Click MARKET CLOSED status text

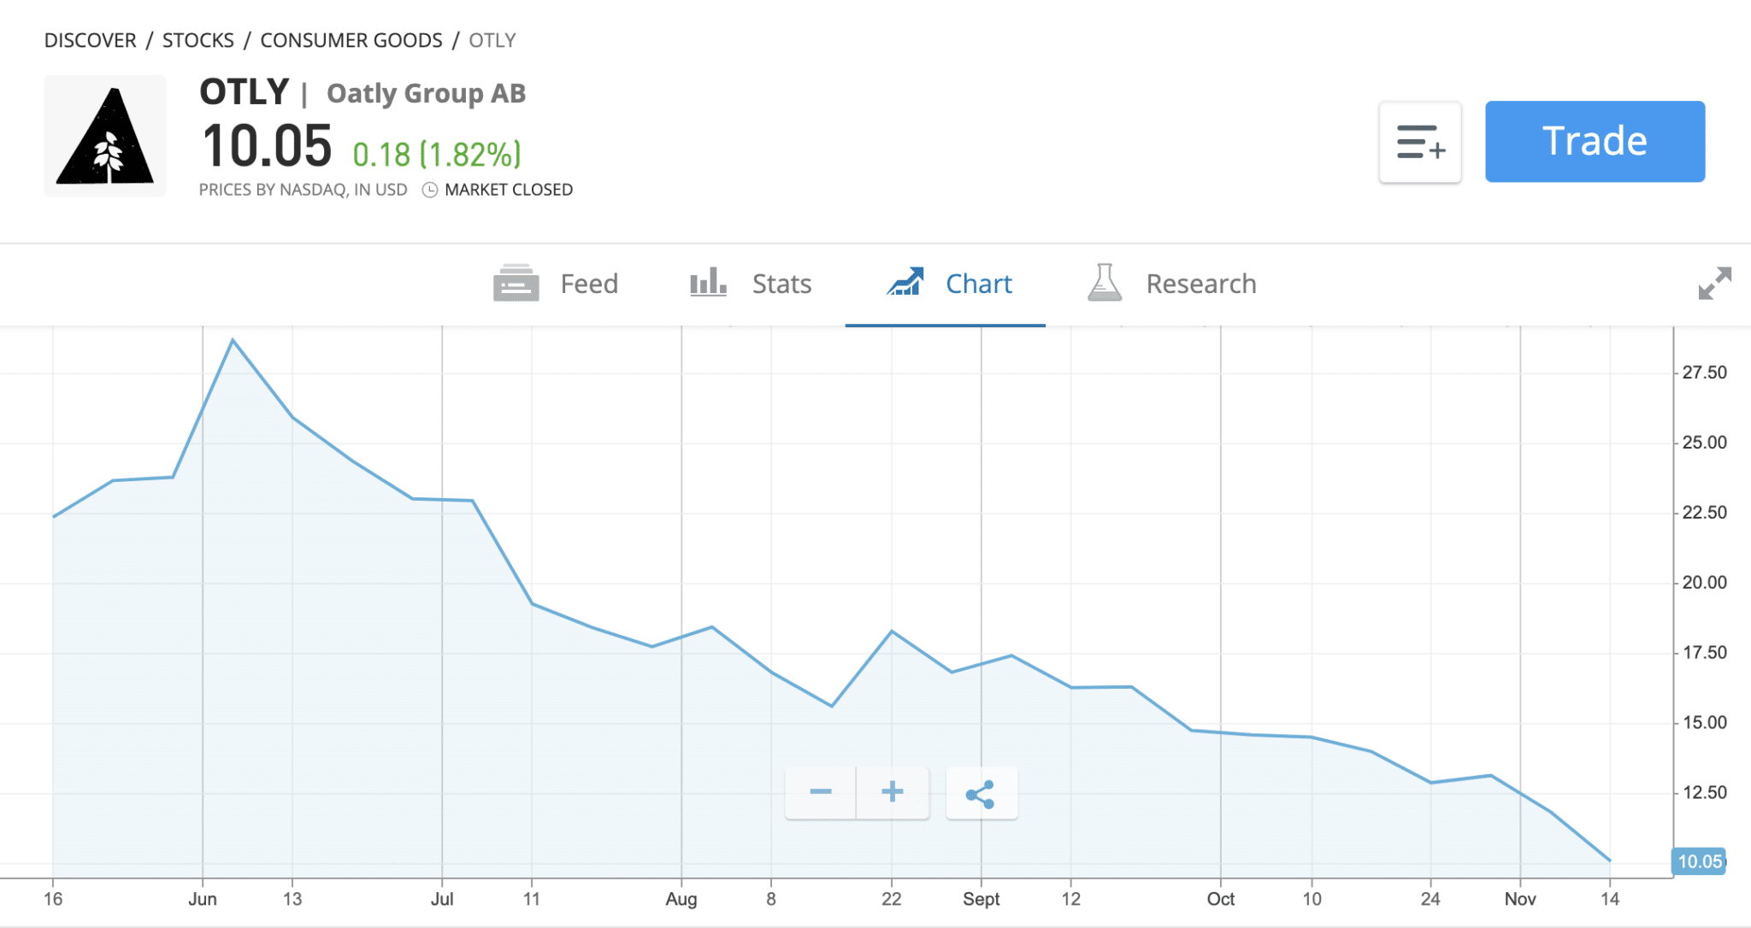click(509, 190)
